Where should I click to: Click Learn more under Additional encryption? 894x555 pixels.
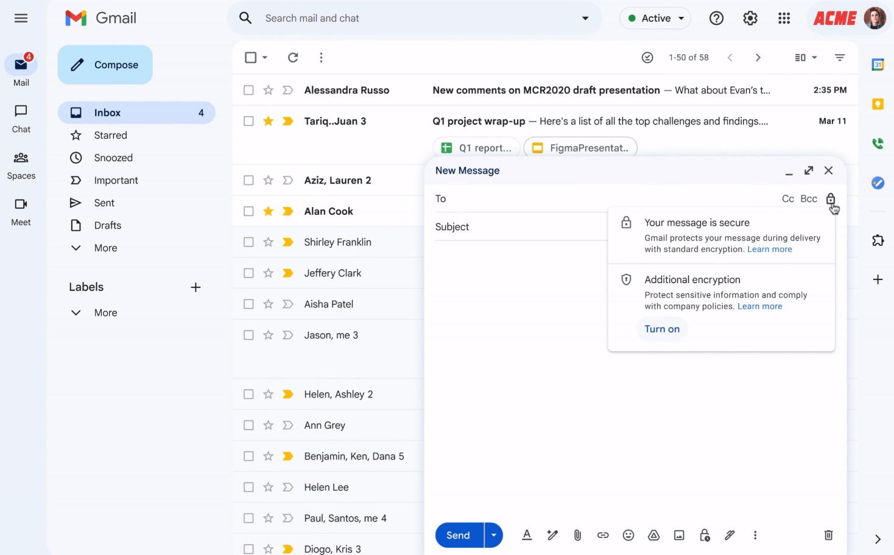[x=760, y=306]
